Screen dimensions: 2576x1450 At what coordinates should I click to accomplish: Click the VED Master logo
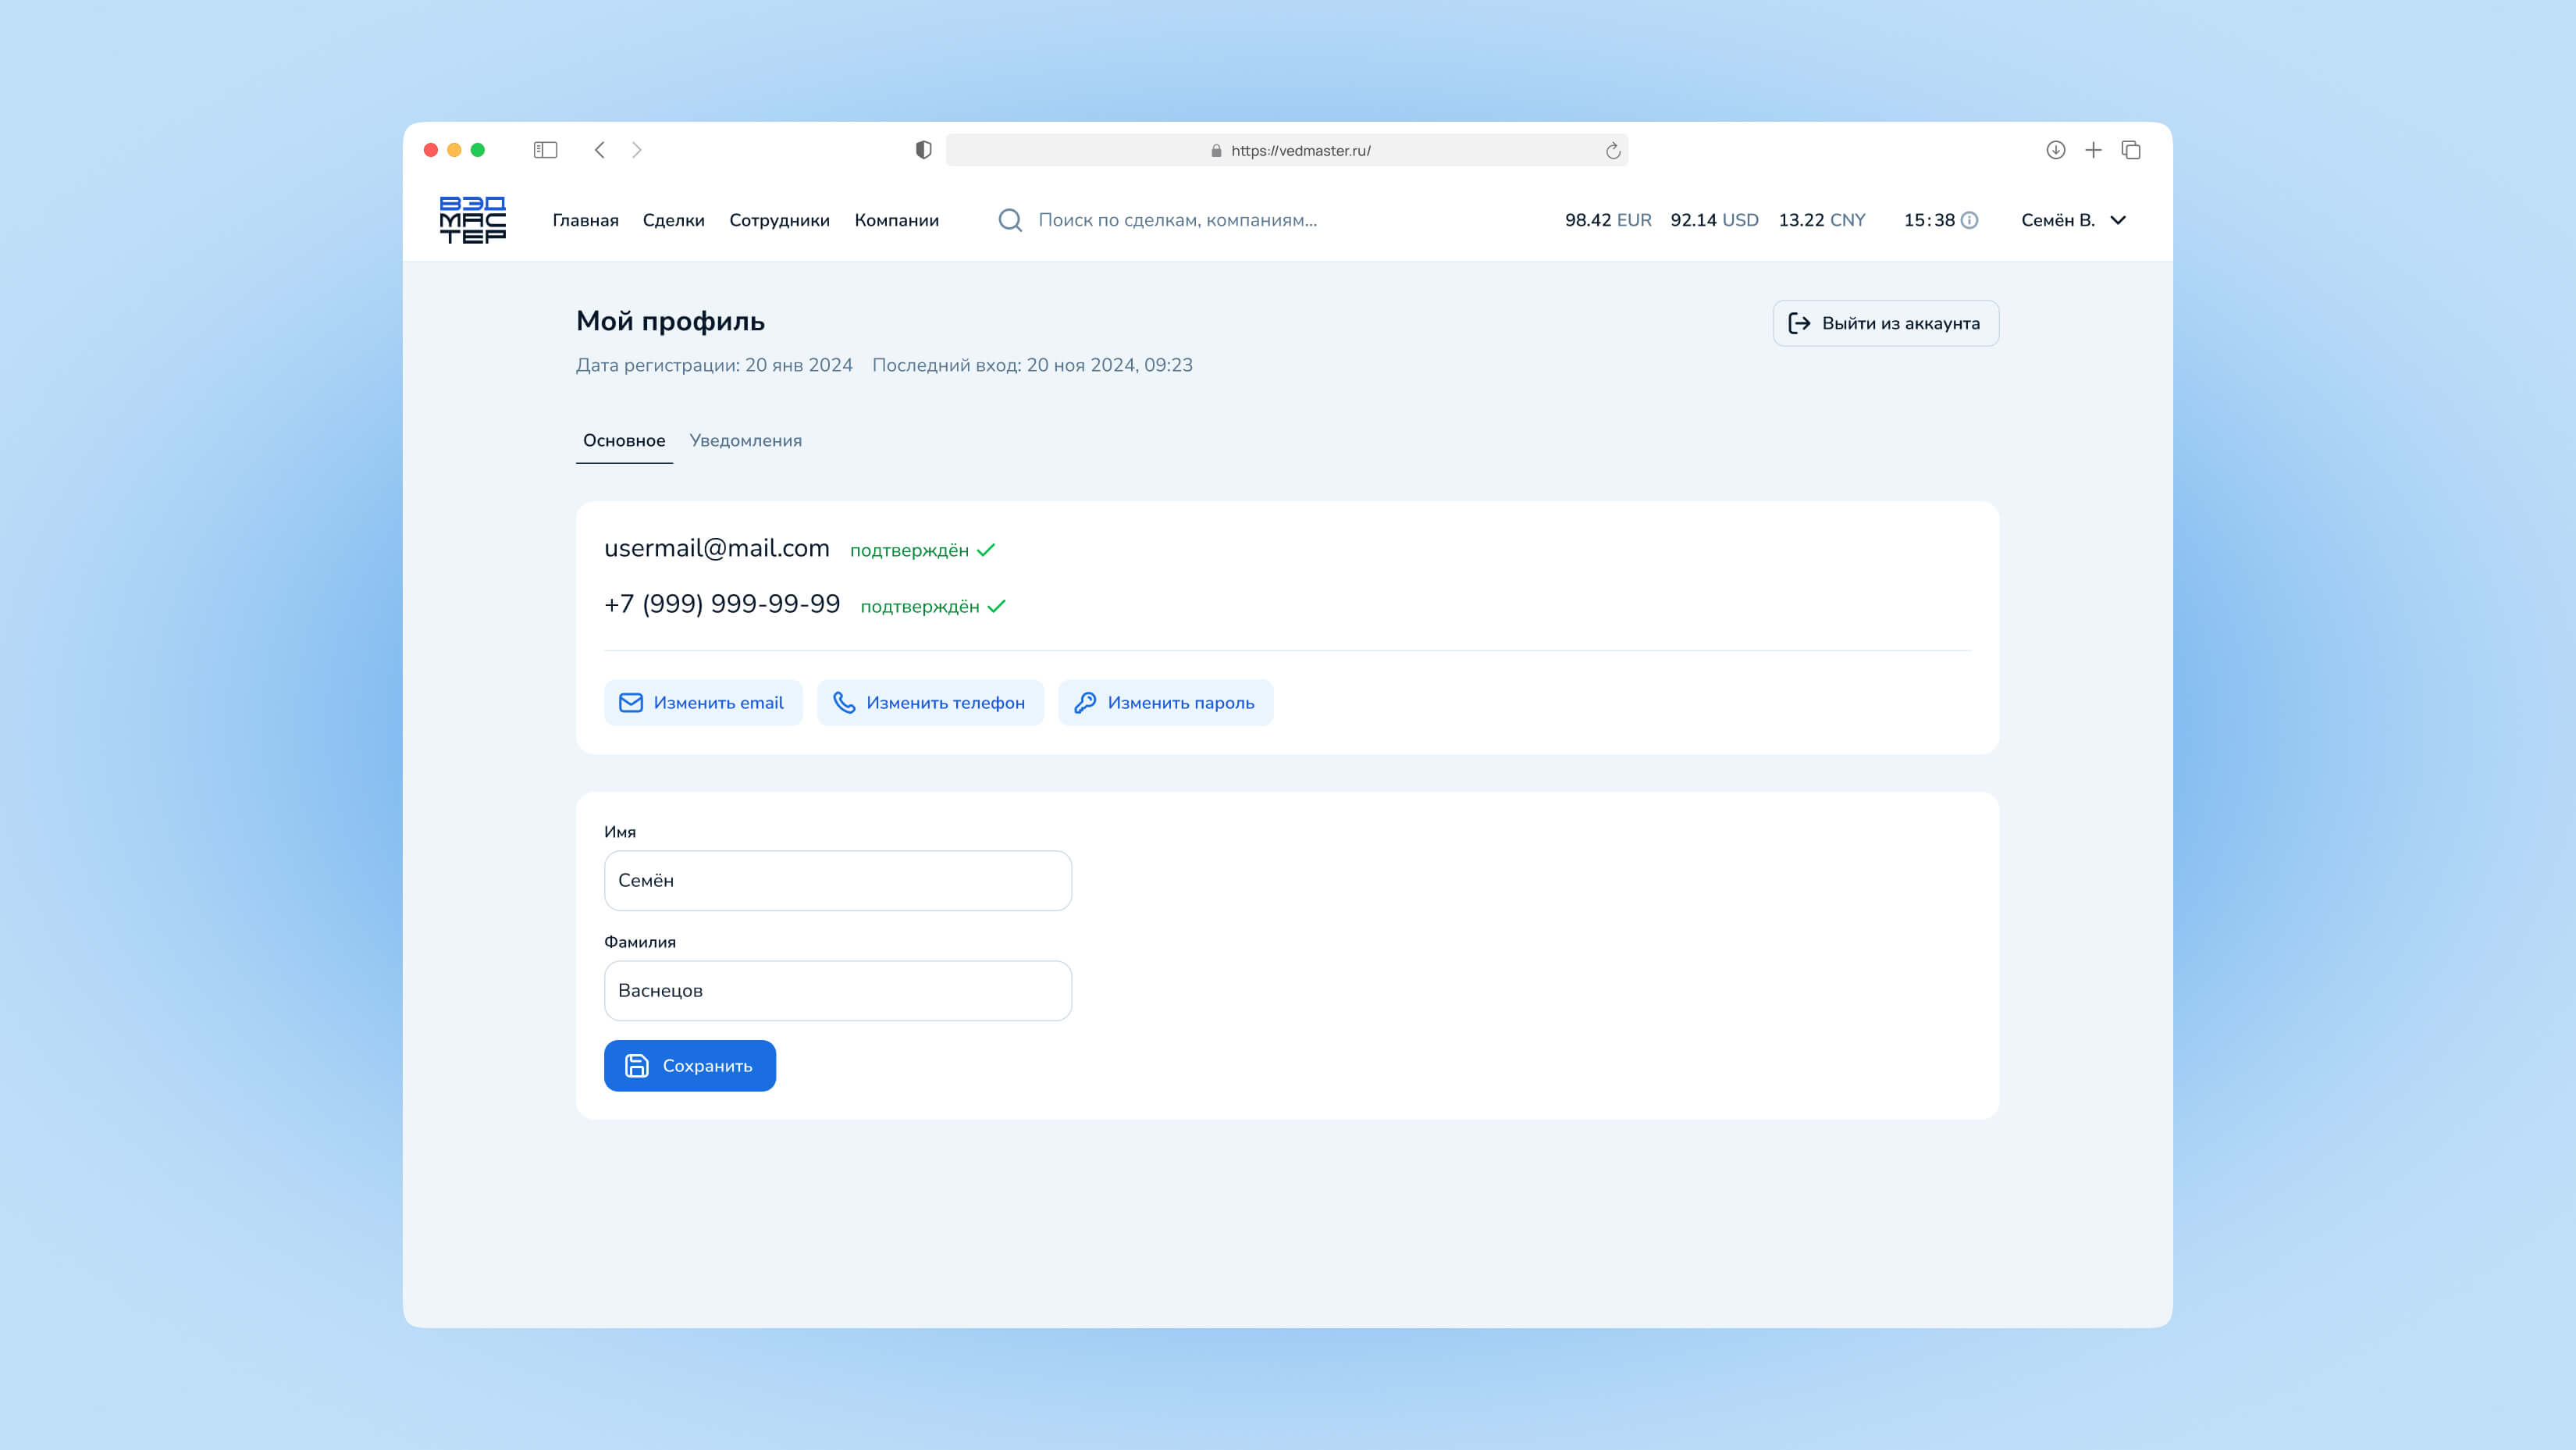coord(472,220)
